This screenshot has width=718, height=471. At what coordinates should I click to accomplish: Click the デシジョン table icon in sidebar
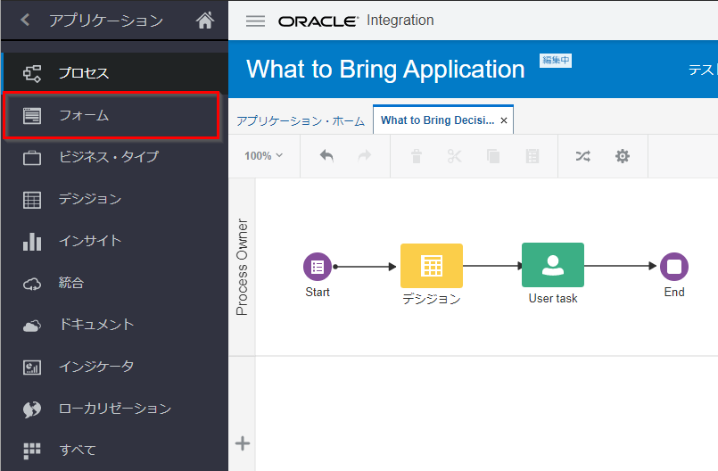click(x=32, y=200)
